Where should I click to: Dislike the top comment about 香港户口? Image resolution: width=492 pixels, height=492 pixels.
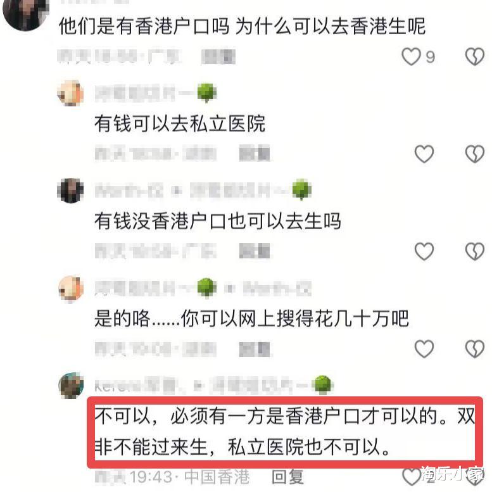click(474, 57)
